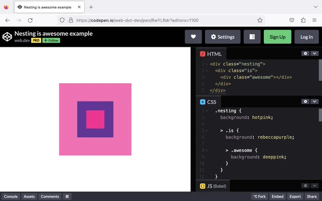Open the Embed options
The height and width of the screenshot is (201, 322).
coord(277,196)
